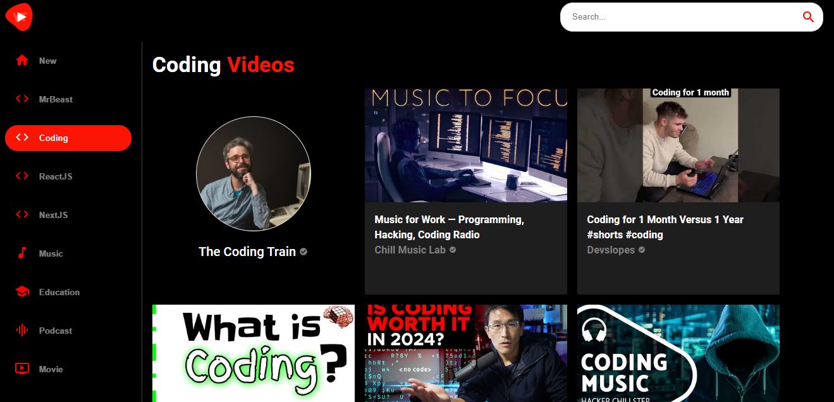
Task: Open the What is Coding thumbnail
Action: point(254,353)
